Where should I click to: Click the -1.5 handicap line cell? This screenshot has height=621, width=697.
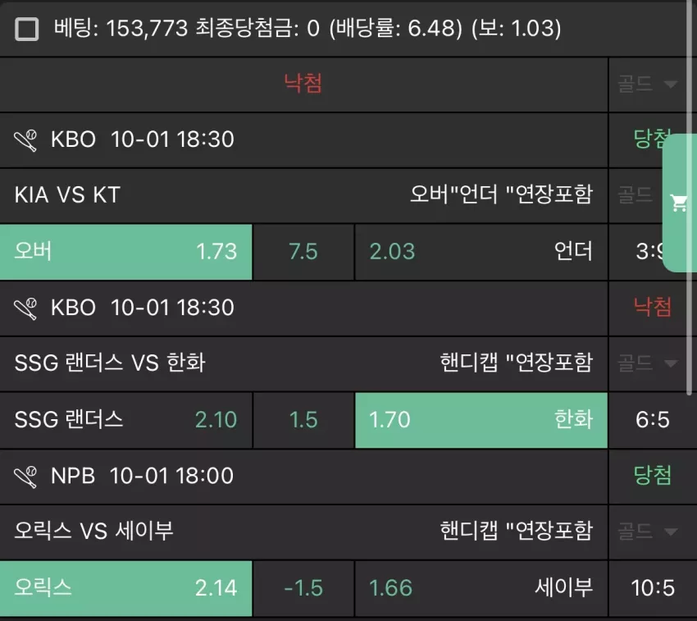(x=303, y=588)
